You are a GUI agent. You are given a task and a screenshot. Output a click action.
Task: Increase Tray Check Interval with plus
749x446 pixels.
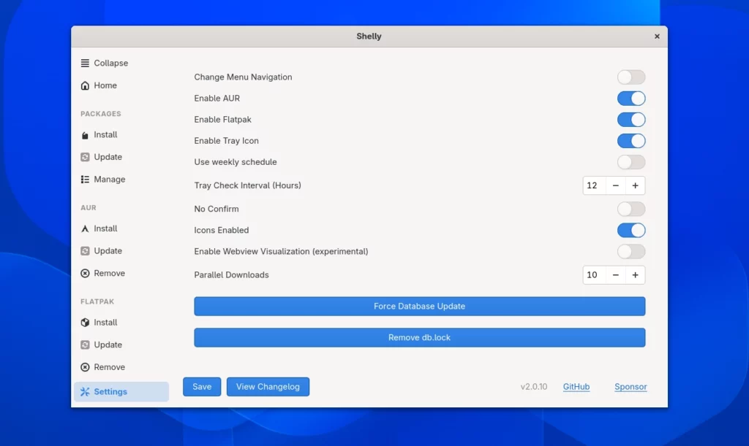tap(635, 185)
